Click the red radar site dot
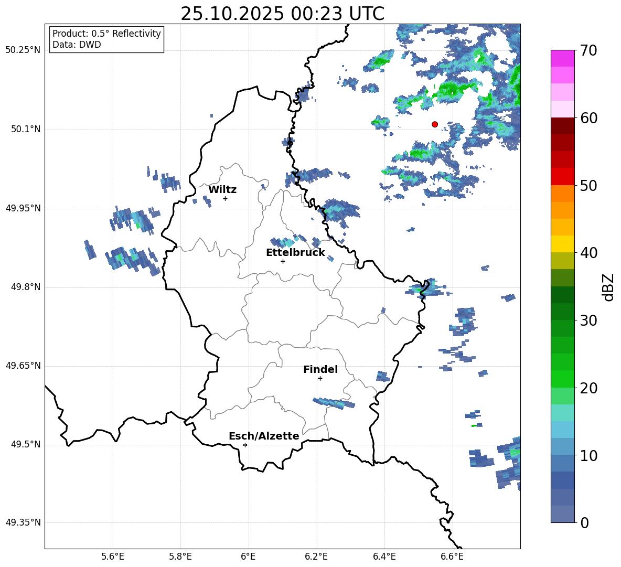The height and width of the screenshot is (567, 621). coord(435,124)
